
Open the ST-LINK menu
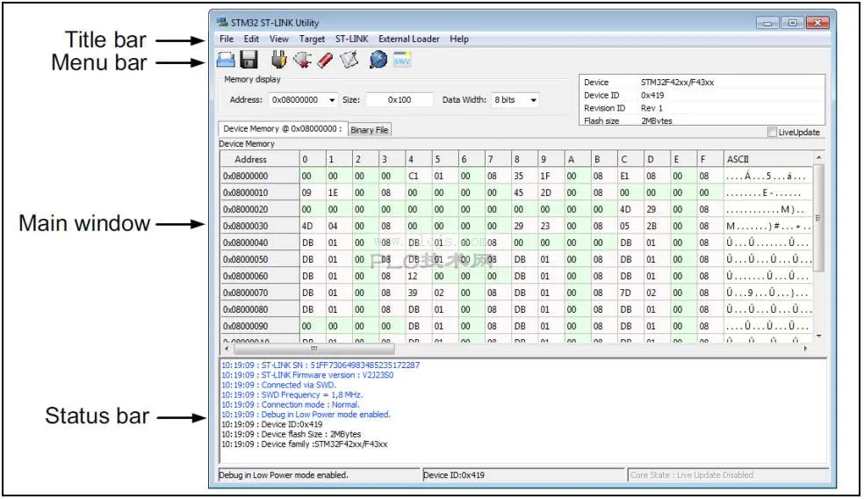351,39
